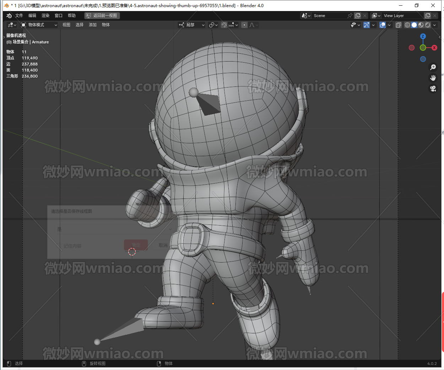Click the View Layer name field
444x370 pixels.
[403, 16]
